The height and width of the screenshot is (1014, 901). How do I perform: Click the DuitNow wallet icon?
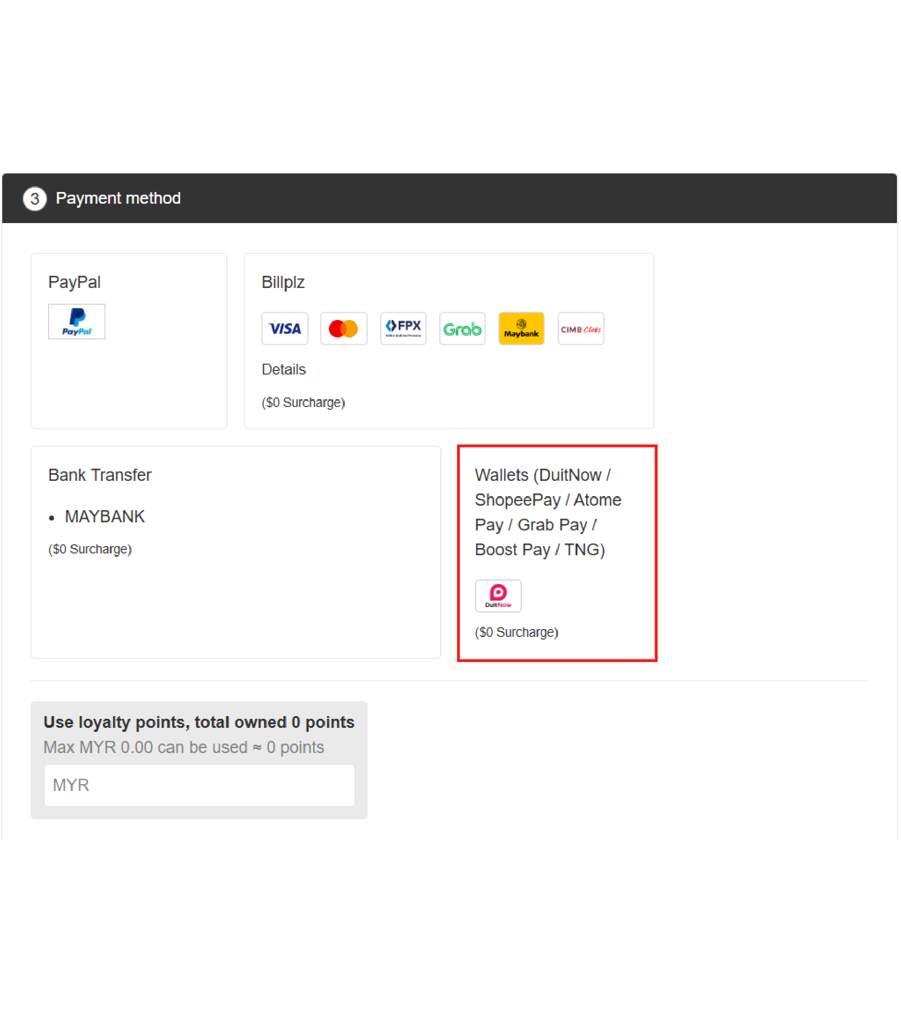click(x=498, y=596)
